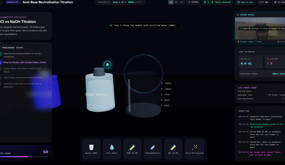Pick the Glass Stirring Rod item
Screen dimensions: 285x165
point(194,149)
